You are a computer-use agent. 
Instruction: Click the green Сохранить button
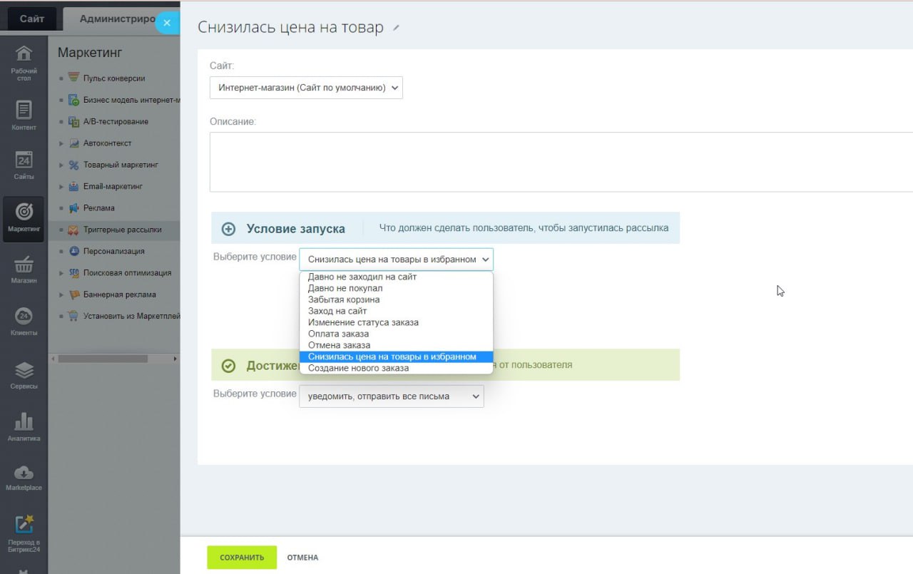(x=242, y=558)
